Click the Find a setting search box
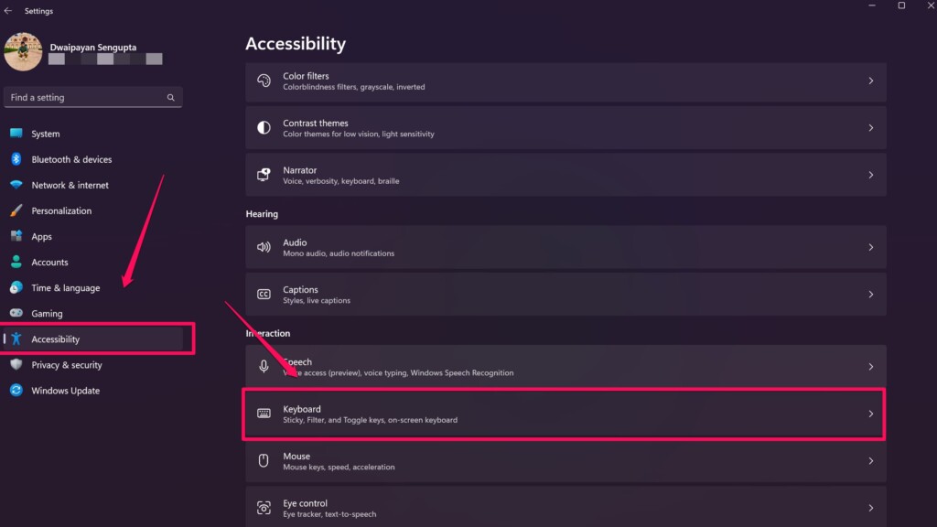 87,97
